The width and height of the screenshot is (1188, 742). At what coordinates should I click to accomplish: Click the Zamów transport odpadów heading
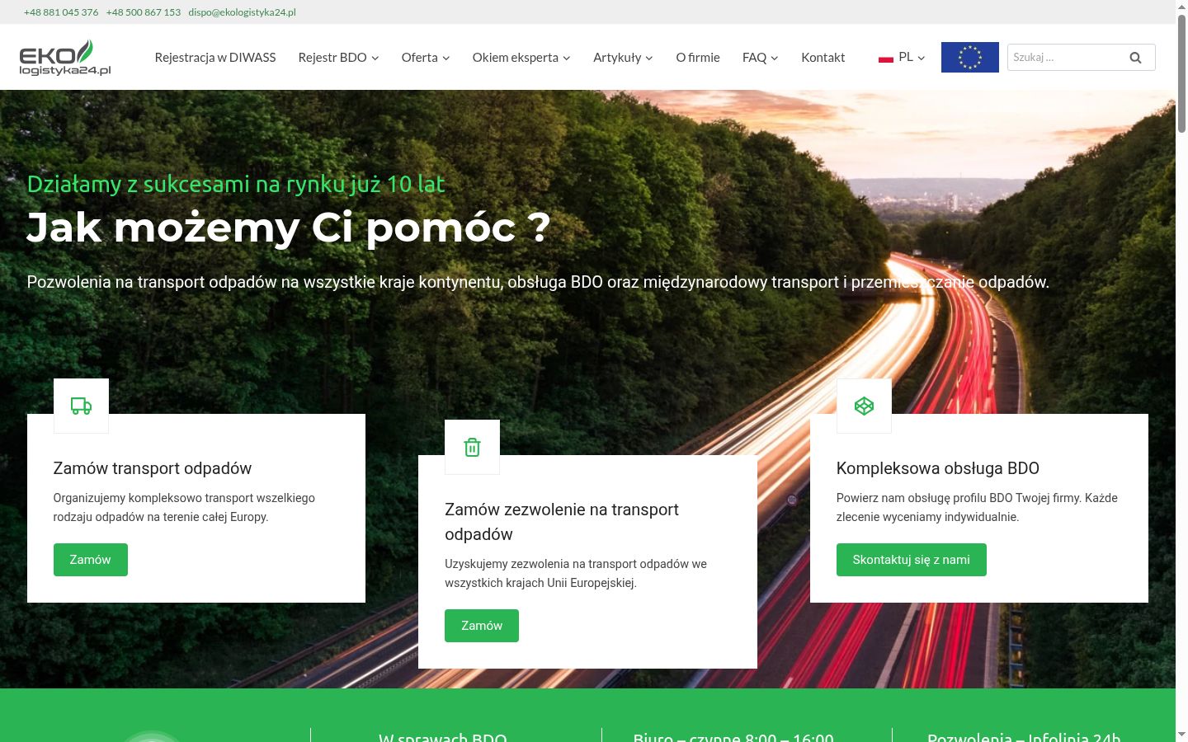point(153,468)
